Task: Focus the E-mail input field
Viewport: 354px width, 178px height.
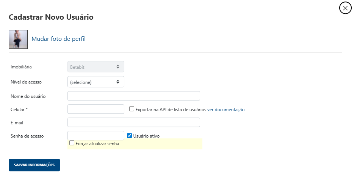Action: point(133,122)
